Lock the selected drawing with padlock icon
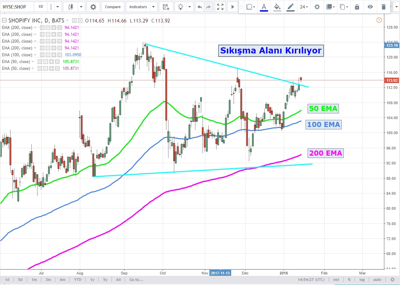Screen dimensions: 400x285 click(357, 7)
